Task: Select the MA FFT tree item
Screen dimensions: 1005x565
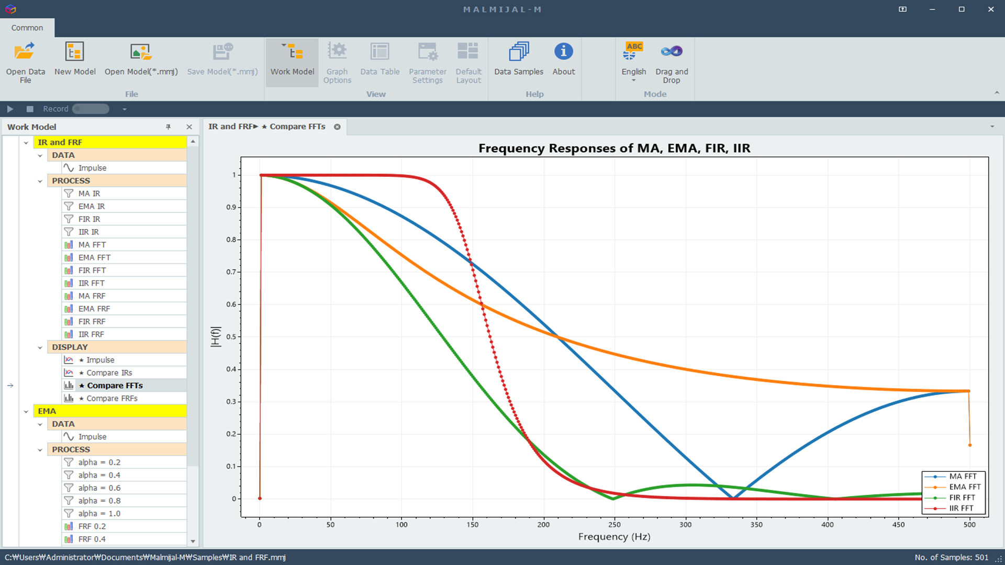Action: (92, 244)
